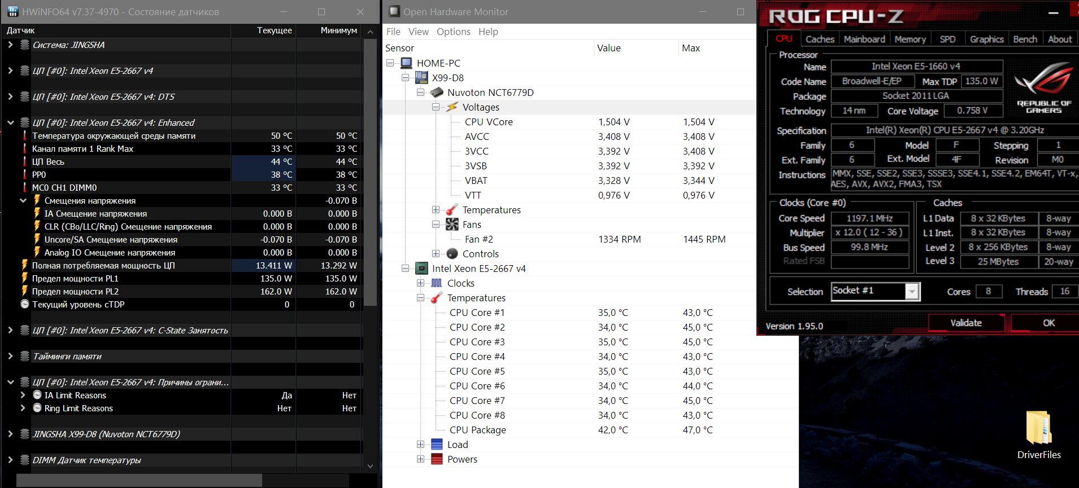This screenshot has height=488, width=1079.
Task: Click the X99-D8 mainboard icon
Action: pos(421,78)
